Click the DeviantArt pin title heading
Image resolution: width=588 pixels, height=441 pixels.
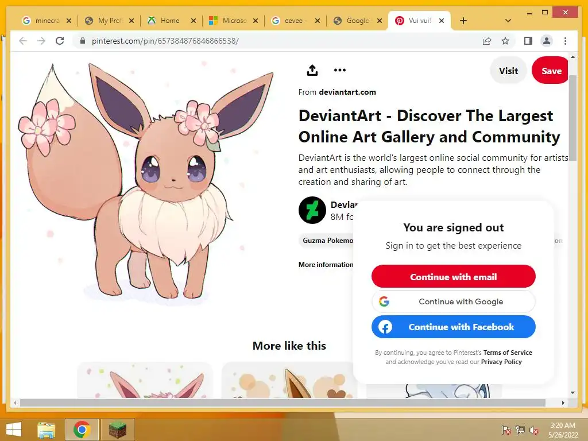(429, 126)
